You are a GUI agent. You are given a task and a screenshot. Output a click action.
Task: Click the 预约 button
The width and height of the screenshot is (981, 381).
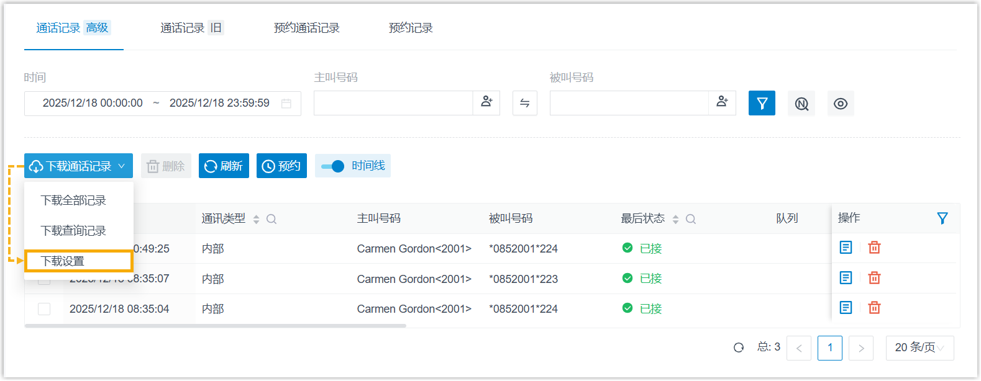click(x=281, y=166)
